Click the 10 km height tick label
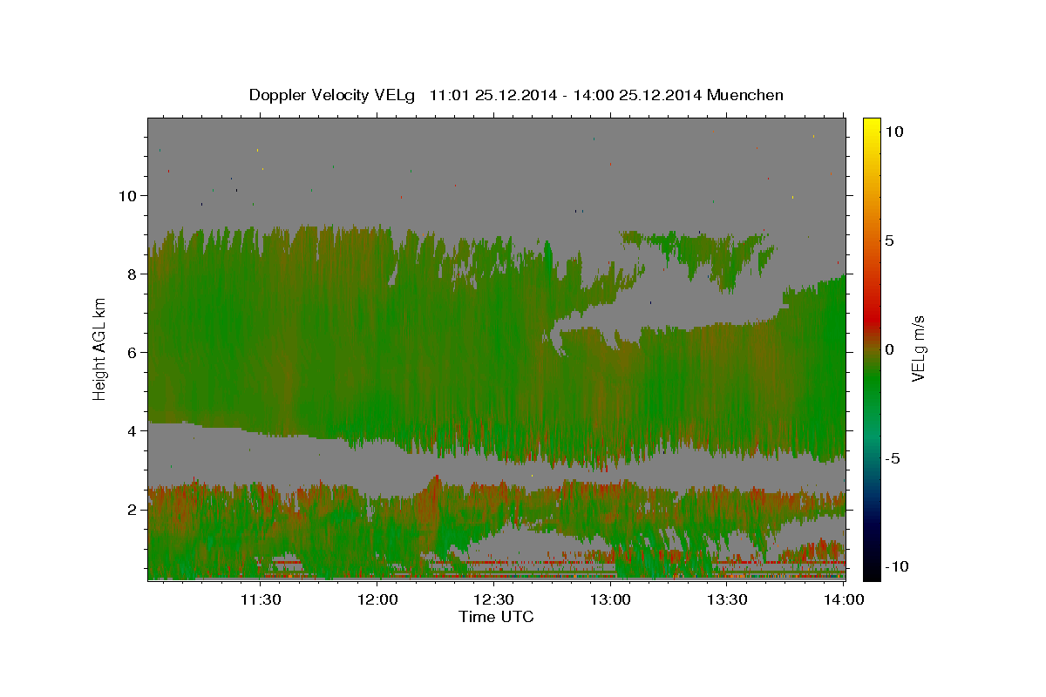1046x697 pixels. pos(126,195)
